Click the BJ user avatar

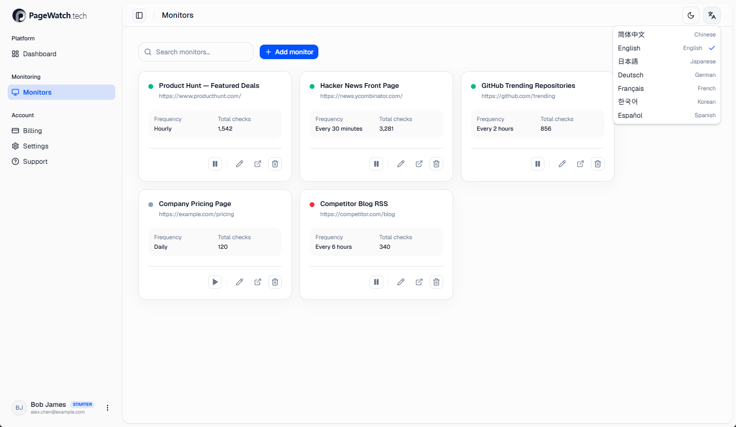(19, 408)
